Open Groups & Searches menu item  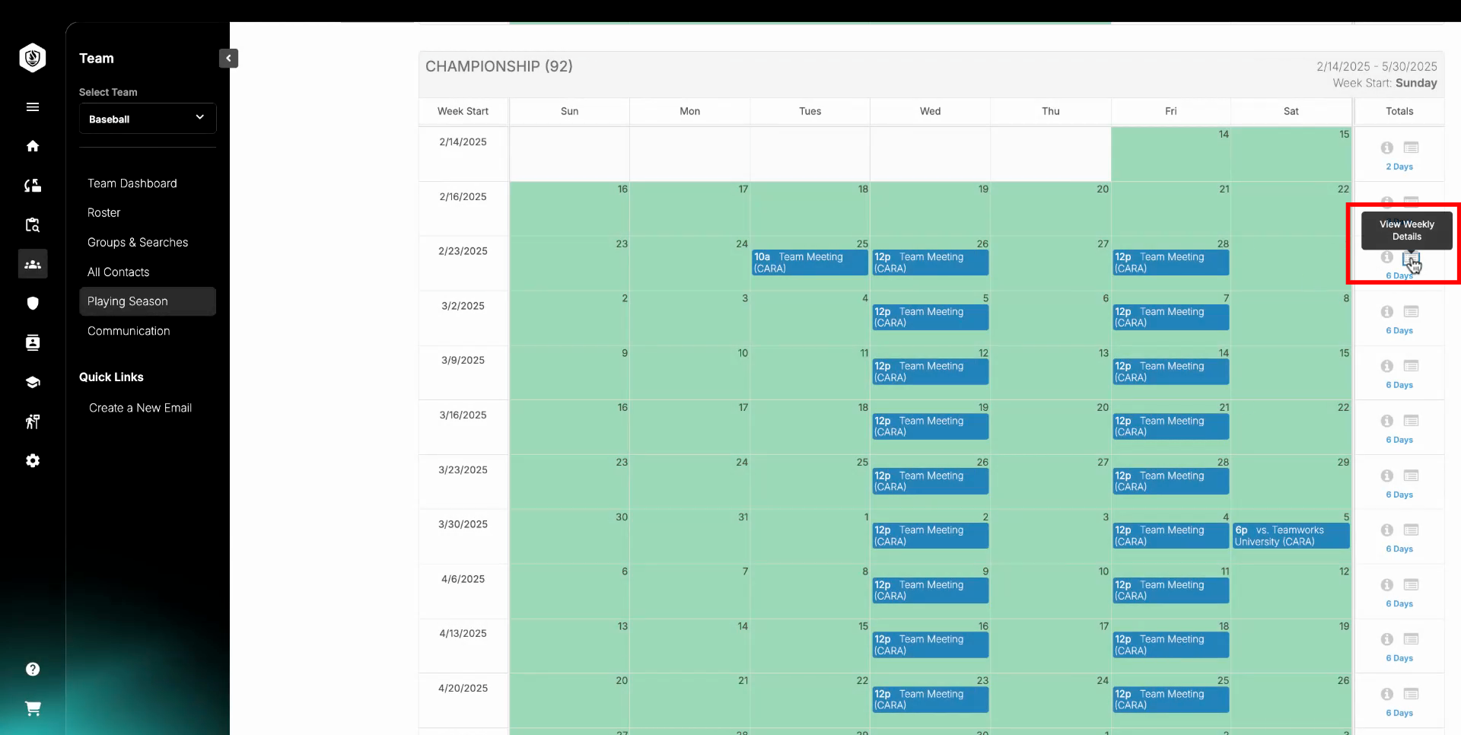coord(138,243)
